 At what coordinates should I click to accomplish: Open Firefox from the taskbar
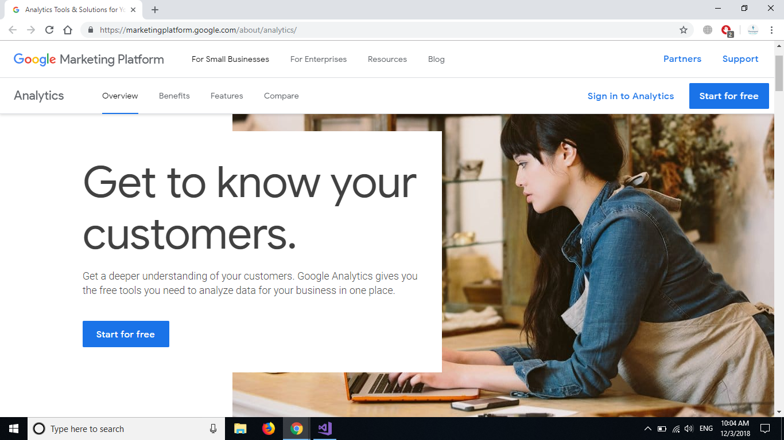(269, 429)
